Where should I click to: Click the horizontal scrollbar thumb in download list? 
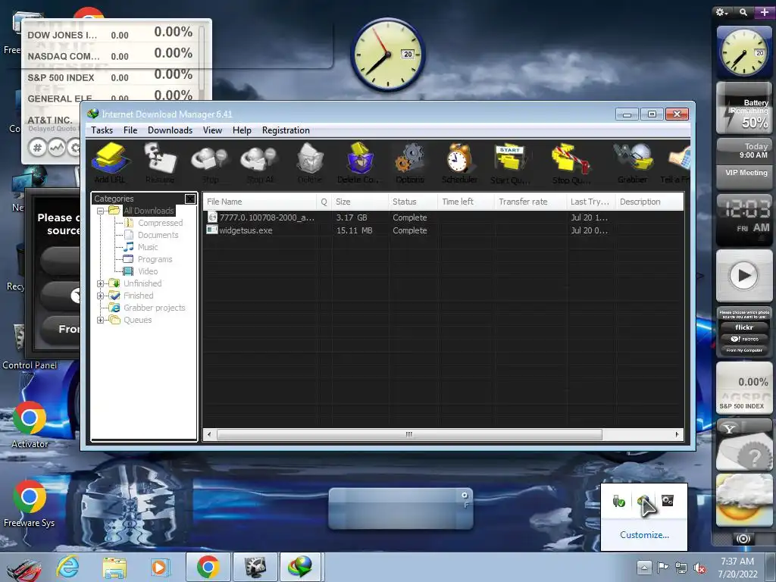409,434
